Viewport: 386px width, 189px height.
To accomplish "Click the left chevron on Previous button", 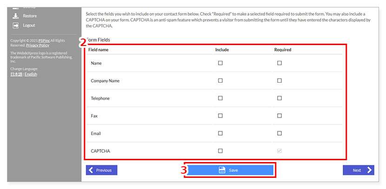I will [x=91, y=170].
